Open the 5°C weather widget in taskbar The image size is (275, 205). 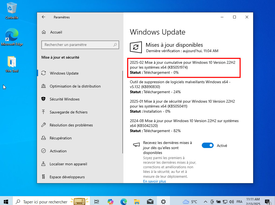click(190, 202)
